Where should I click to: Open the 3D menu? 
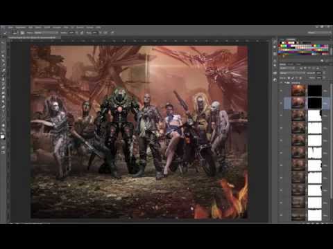coord(73,27)
